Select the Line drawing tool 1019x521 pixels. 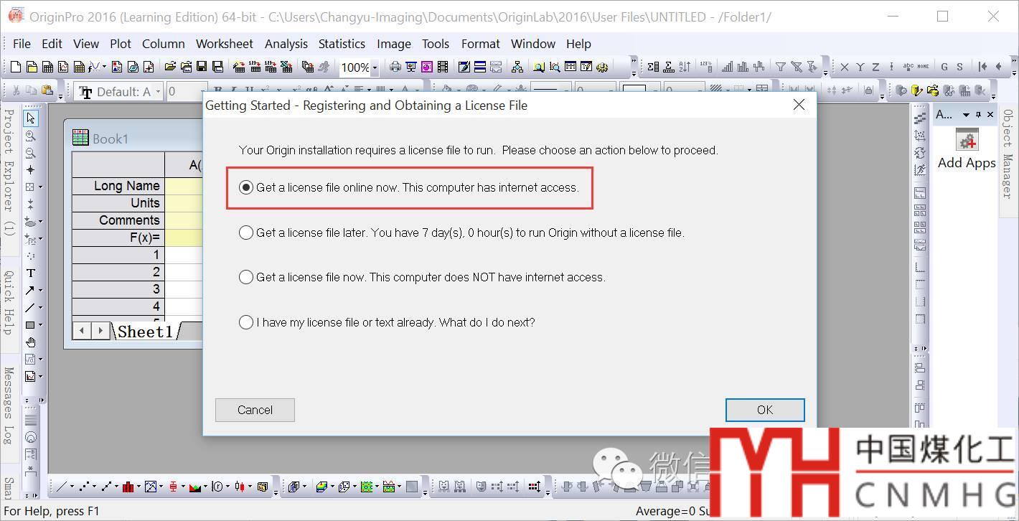tap(30, 308)
